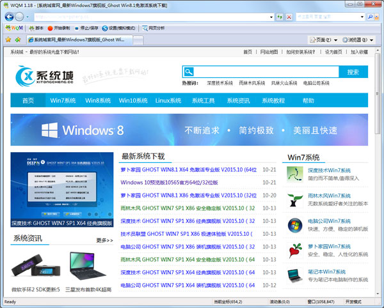The width and height of the screenshot is (384, 308).
Task: Select 首页 in blue navigation bar
Action: pos(28,100)
